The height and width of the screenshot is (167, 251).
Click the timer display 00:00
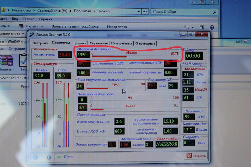pyautogui.click(x=194, y=56)
